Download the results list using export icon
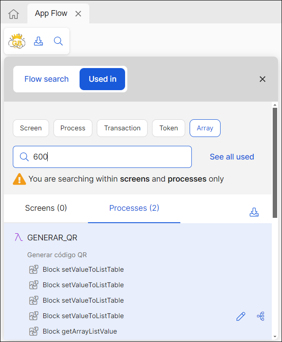282x342 pixels. pyautogui.click(x=254, y=212)
